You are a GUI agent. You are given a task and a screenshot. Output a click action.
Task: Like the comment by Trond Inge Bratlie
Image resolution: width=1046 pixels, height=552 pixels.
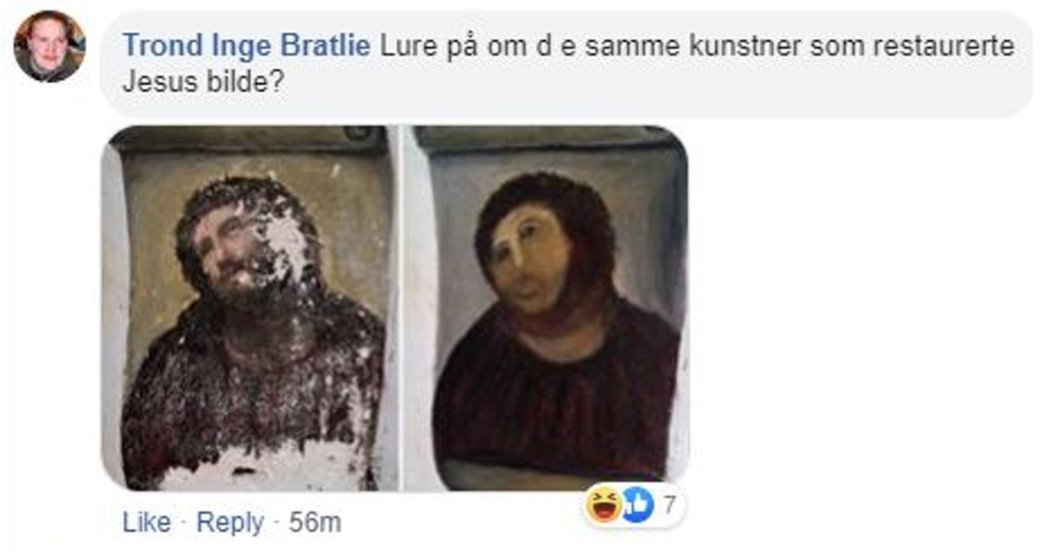pyautogui.click(x=146, y=522)
